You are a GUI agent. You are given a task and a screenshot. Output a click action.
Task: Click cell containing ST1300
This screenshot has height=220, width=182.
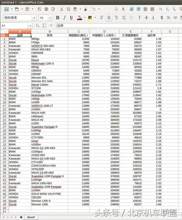(x=50, y=88)
